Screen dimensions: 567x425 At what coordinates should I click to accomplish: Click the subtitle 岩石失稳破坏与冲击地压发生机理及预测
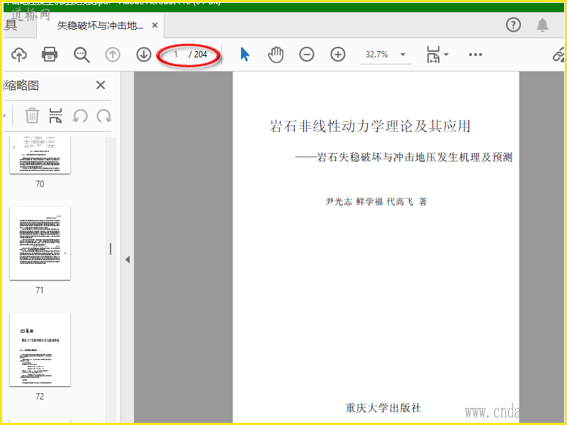click(415, 157)
